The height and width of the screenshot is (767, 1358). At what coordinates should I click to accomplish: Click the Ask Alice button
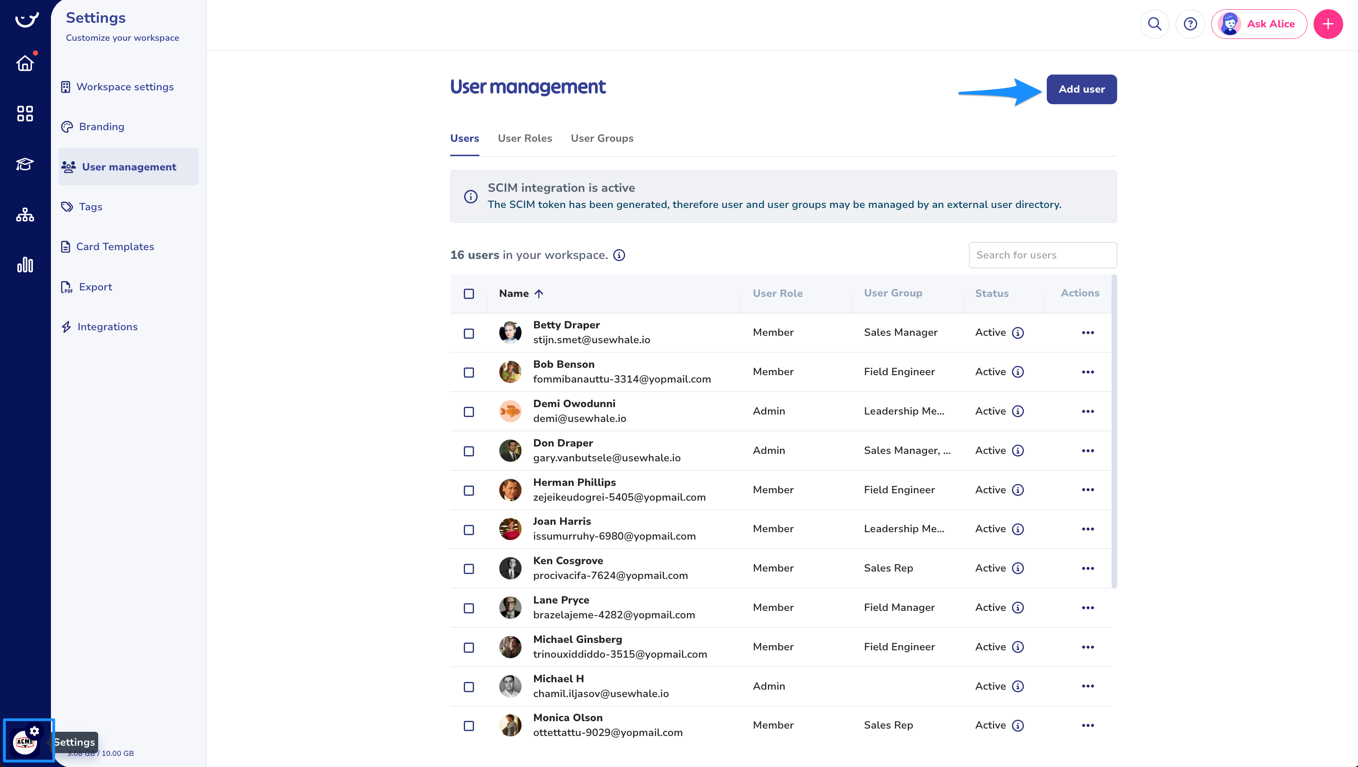pyautogui.click(x=1259, y=24)
